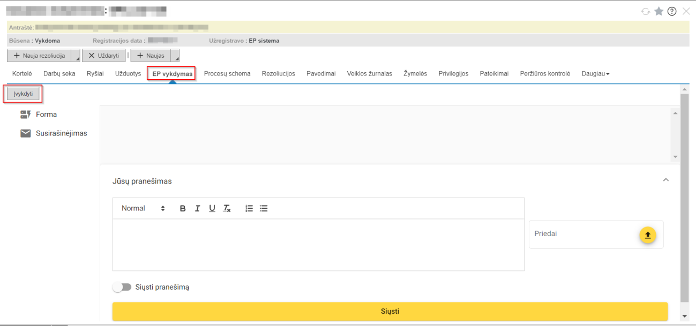Clear text formatting icon

227,209
